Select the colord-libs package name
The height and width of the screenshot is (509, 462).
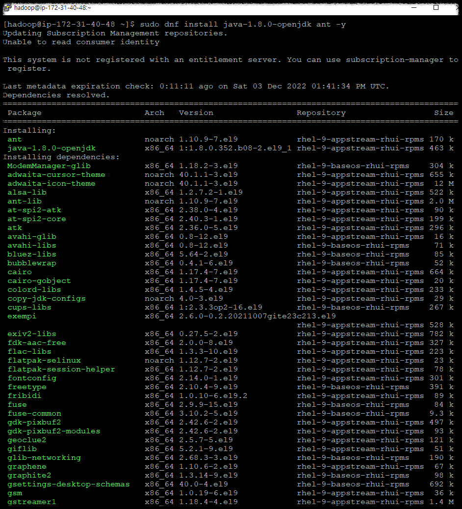pos(34,289)
